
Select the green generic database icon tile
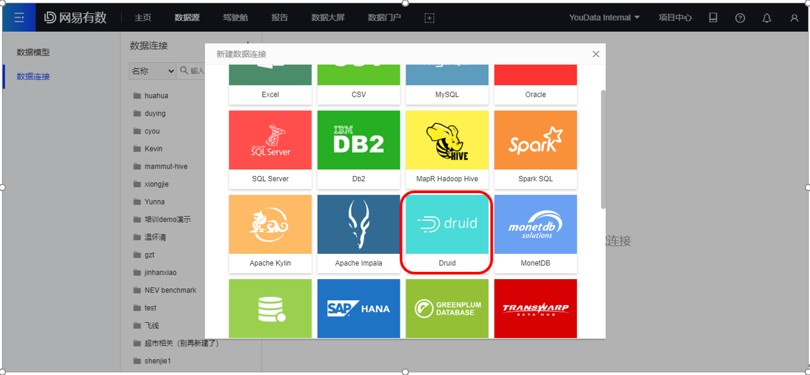(x=270, y=308)
